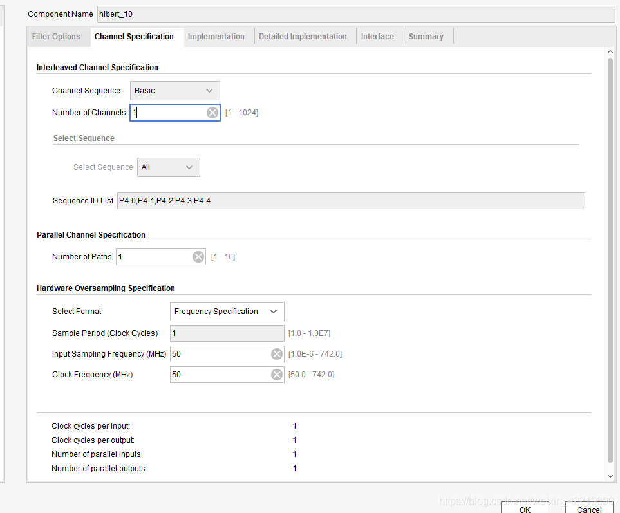620x513 pixels.
Task: Clear the Input Sampling Frequency value
Action: 277,354
